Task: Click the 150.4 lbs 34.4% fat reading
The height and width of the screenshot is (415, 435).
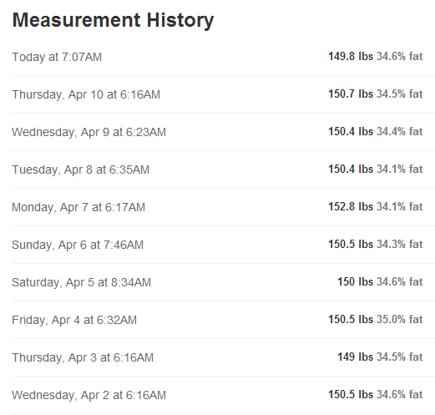Action: click(x=376, y=131)
